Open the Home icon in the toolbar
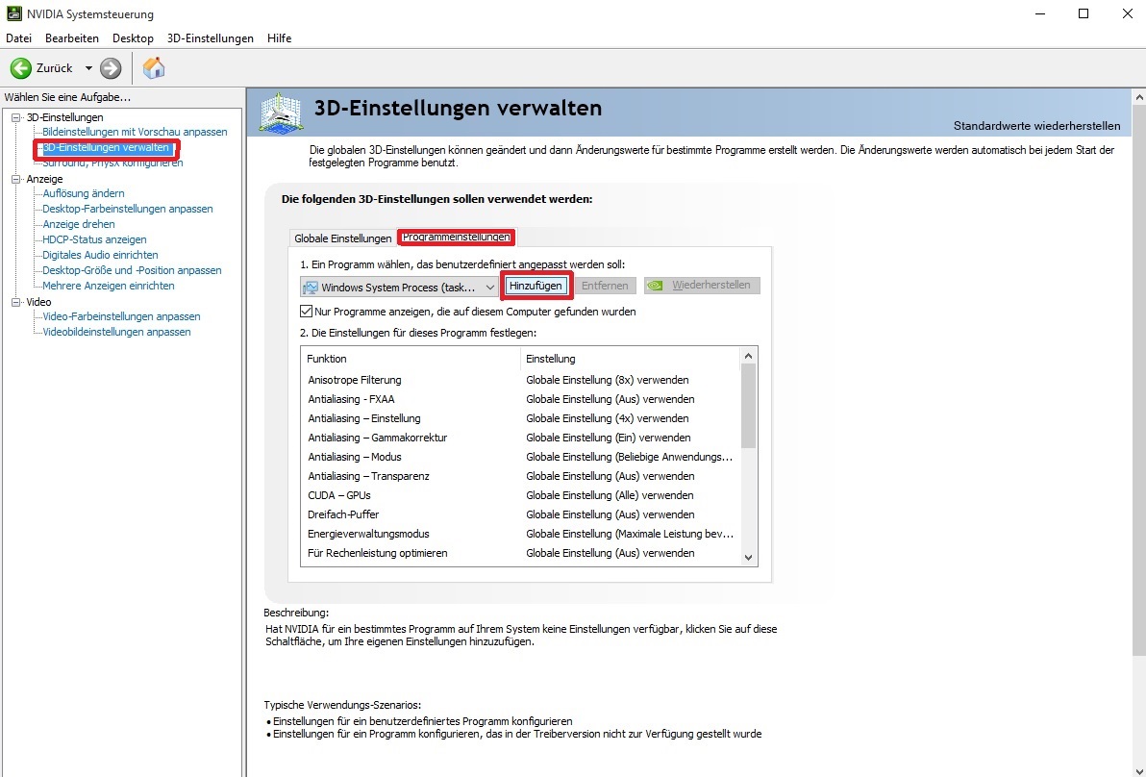This screenshot has height=777, width=1146. 154,68
